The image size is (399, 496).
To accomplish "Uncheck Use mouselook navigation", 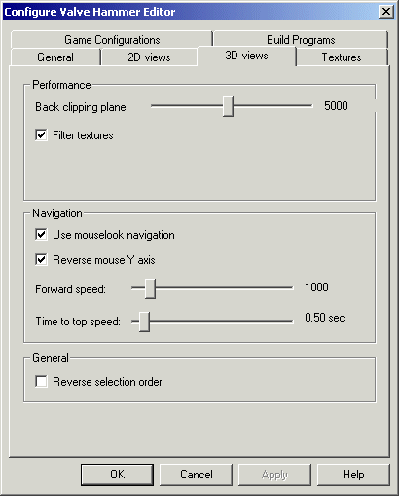I will coord(41,234).
